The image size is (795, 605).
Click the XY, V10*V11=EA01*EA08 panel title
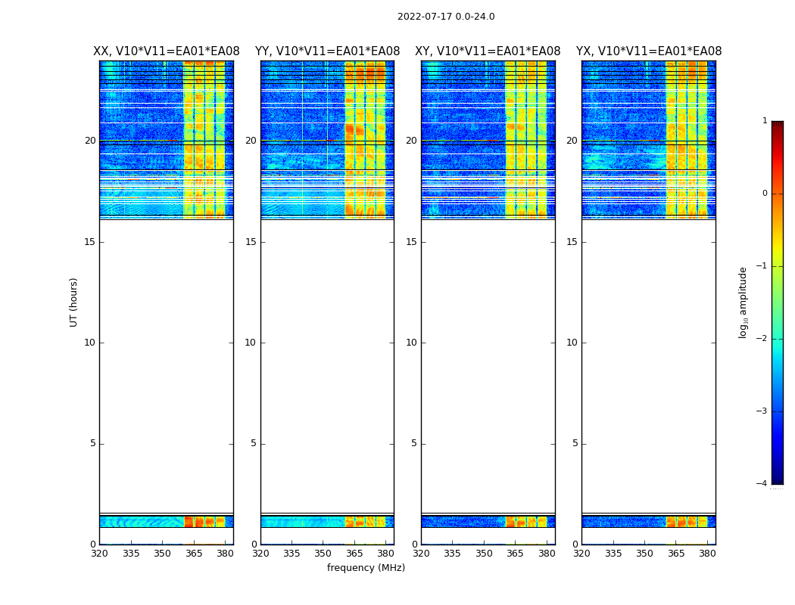(x=488, y=51)
